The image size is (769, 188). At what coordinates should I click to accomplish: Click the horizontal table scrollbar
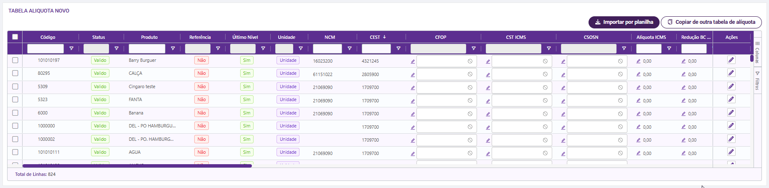[x=137, y=166]
